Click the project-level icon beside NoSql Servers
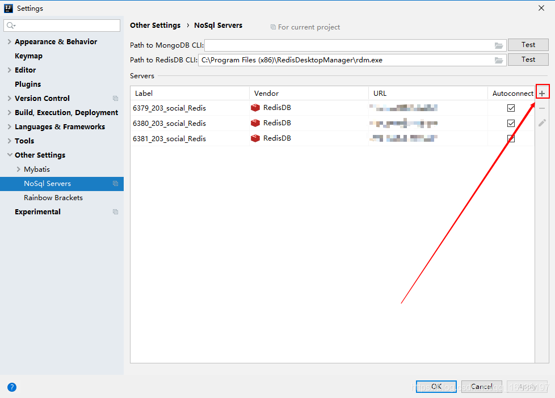Image resolution: width=555 pixels, height=398 pixels. pyautogui.click(x=115, y=183)
